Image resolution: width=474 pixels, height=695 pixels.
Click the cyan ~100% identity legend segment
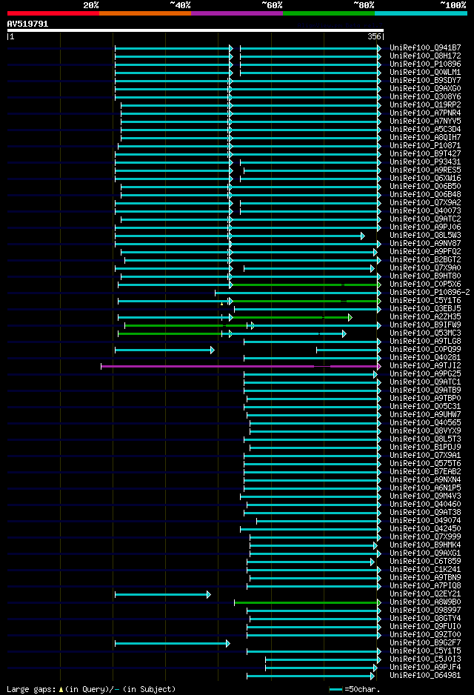point(421,13)
